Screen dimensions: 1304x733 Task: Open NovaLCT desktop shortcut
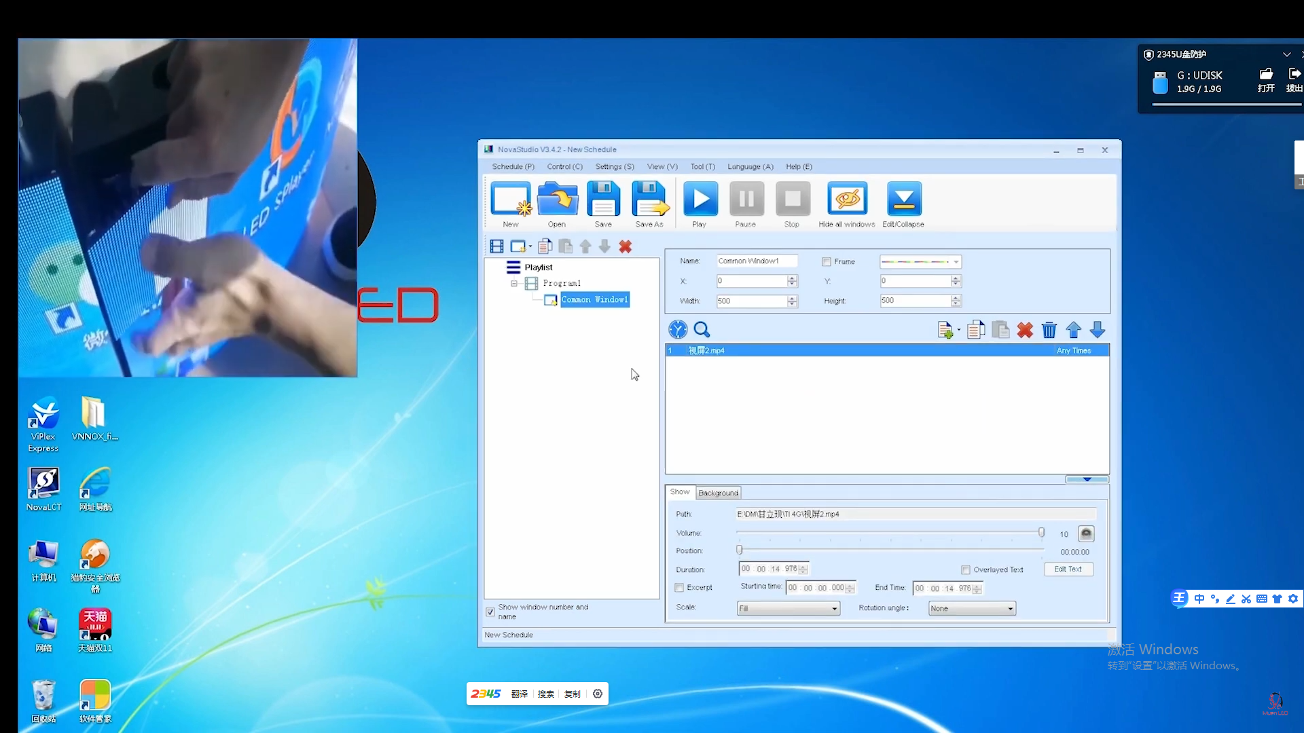pos(43,489)
